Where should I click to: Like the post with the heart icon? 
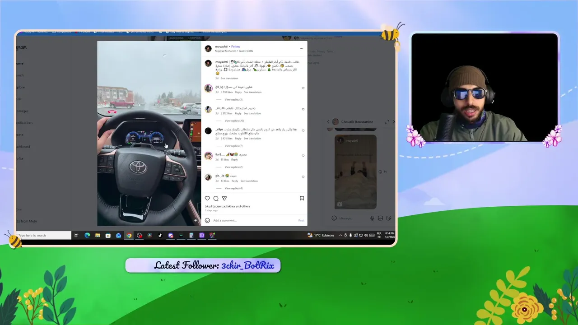pyautogui.click(x=207, y=198)
